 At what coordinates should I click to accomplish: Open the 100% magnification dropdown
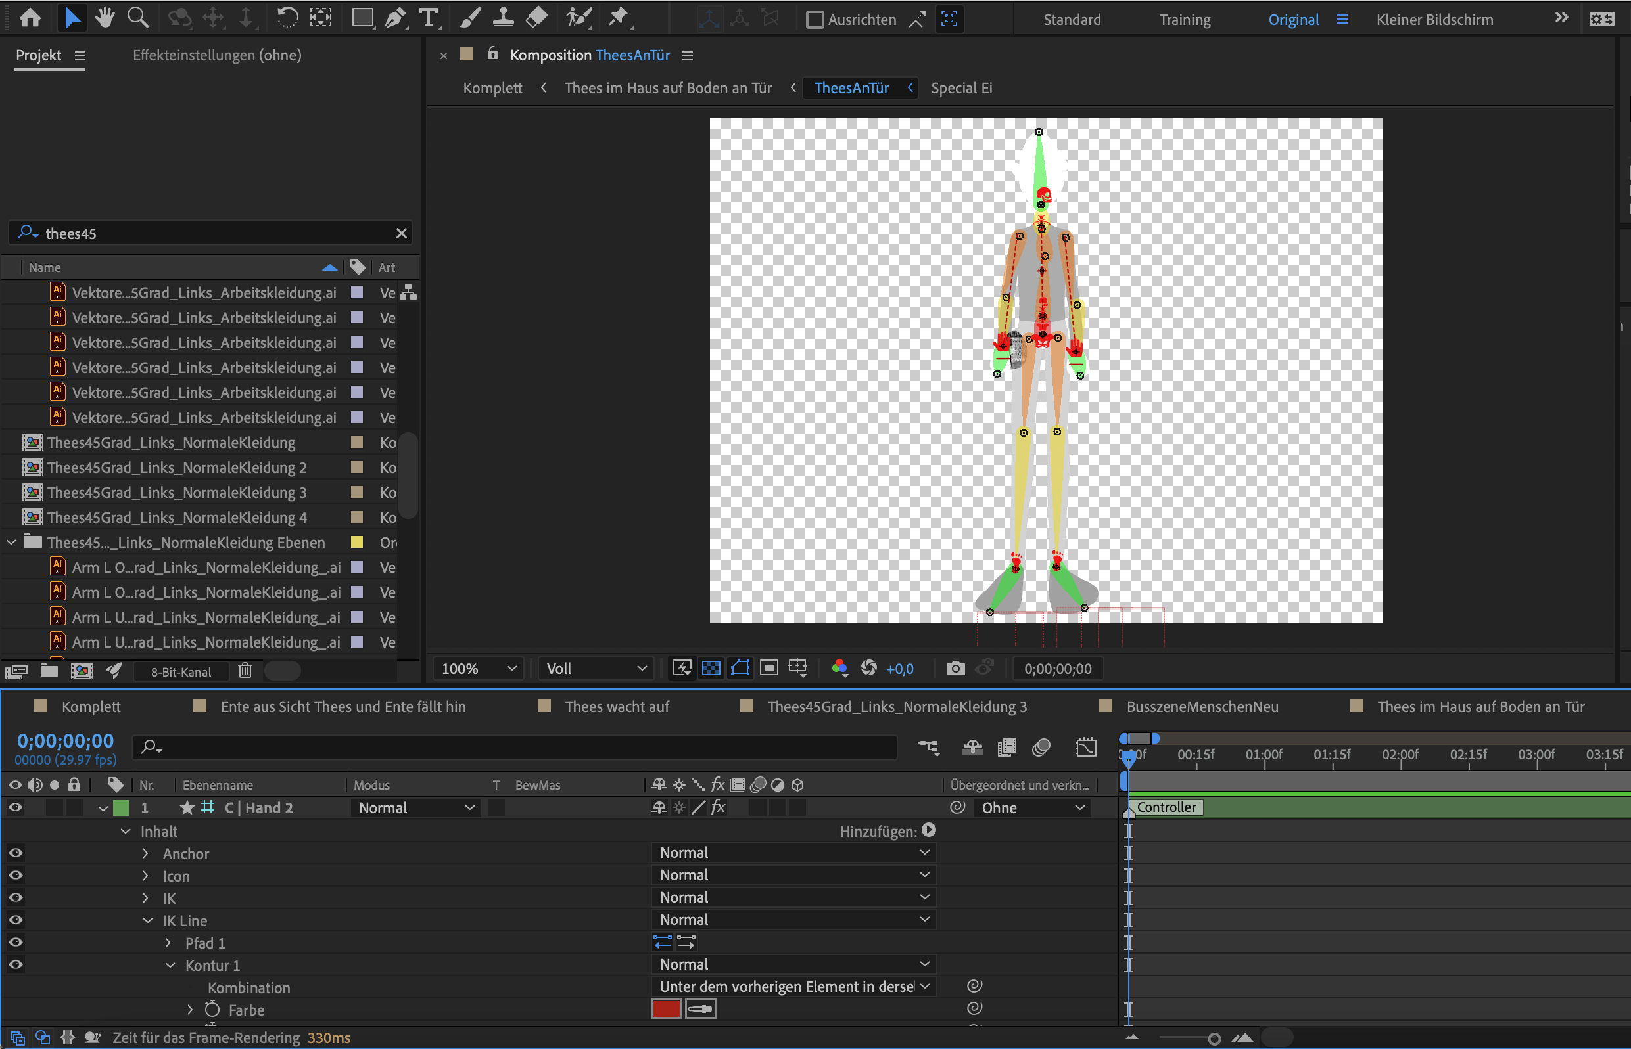[x=479, y=668]
